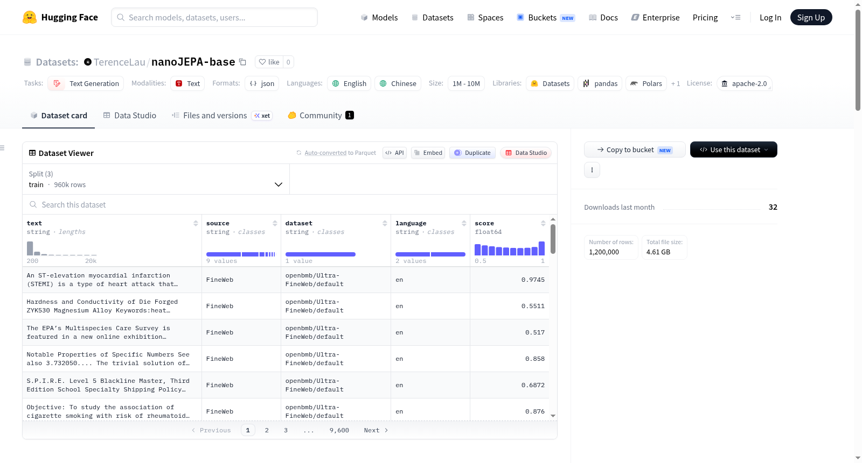Sort the source column
862x463 pixels.
tap(275, 223)
